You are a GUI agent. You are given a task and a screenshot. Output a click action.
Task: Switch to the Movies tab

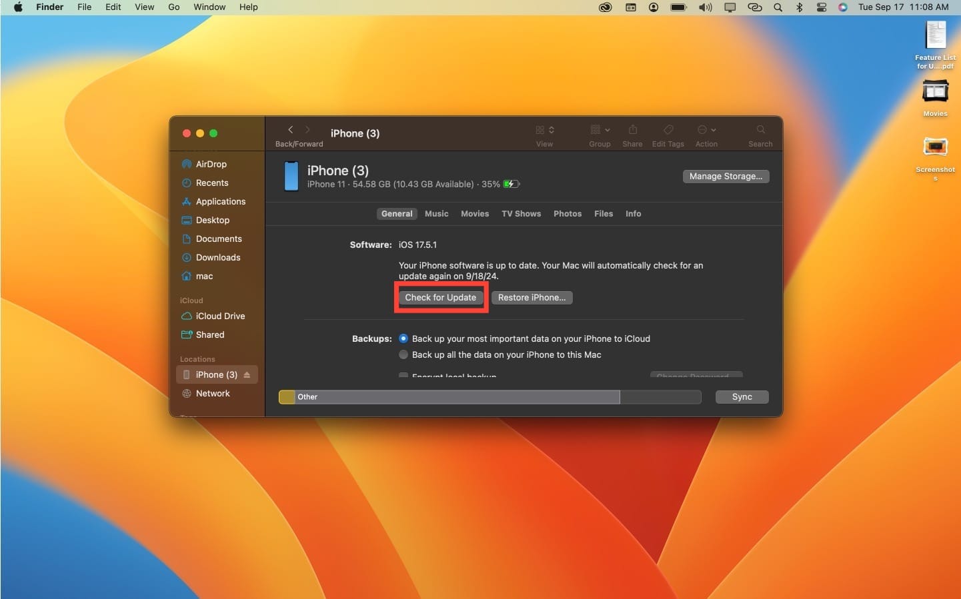tap(475, 214)
